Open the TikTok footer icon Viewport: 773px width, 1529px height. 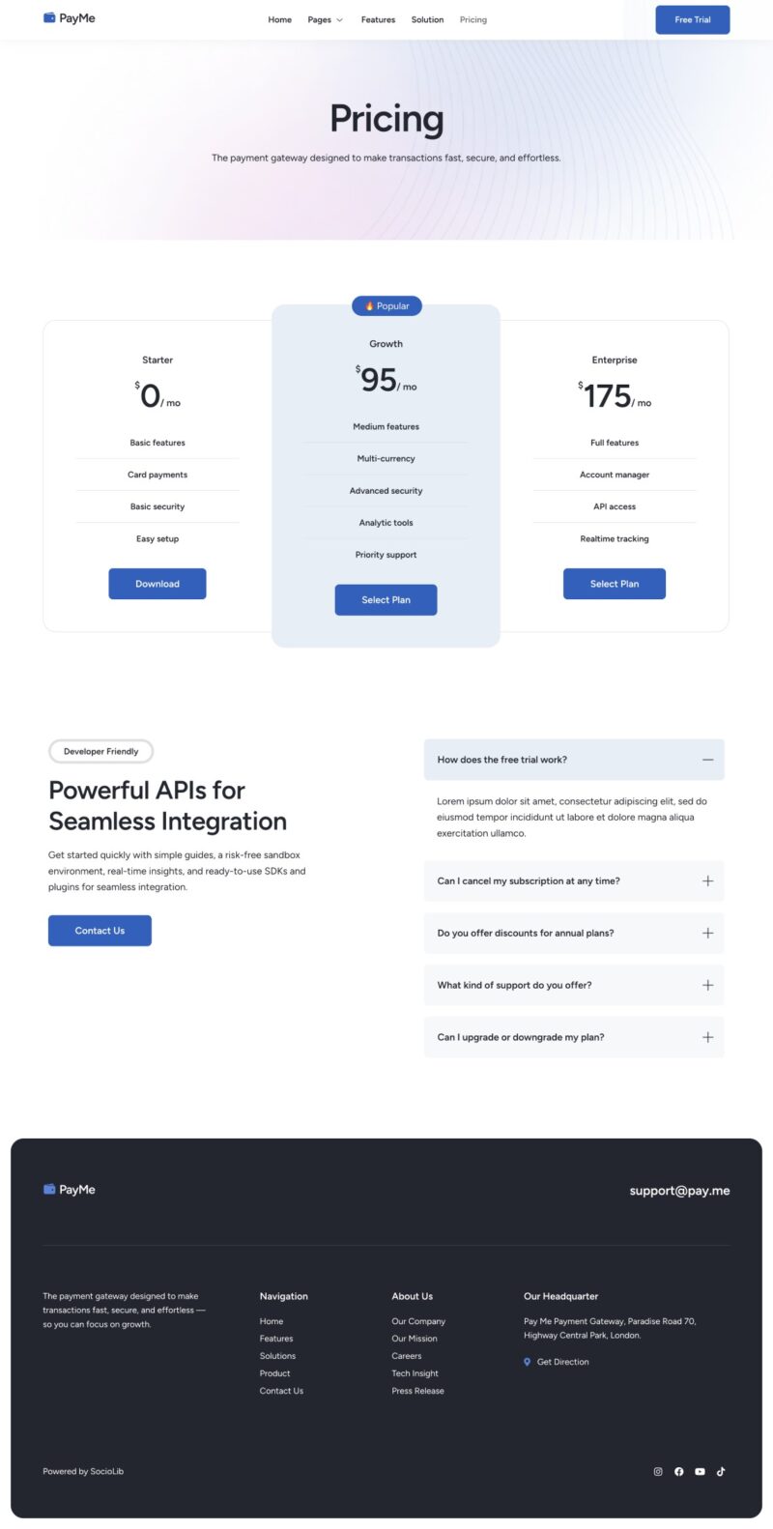[721, 1471]
